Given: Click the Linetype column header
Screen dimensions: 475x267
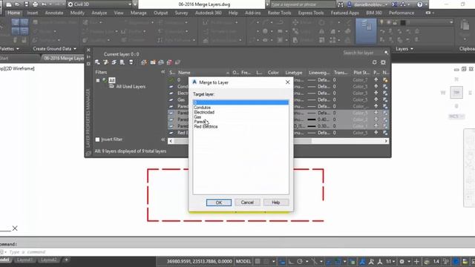Looking at the screenshot, I should [294, 73].
